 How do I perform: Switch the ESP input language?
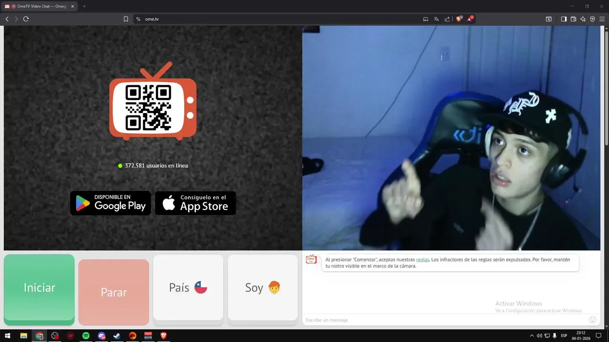pos(564,336)
